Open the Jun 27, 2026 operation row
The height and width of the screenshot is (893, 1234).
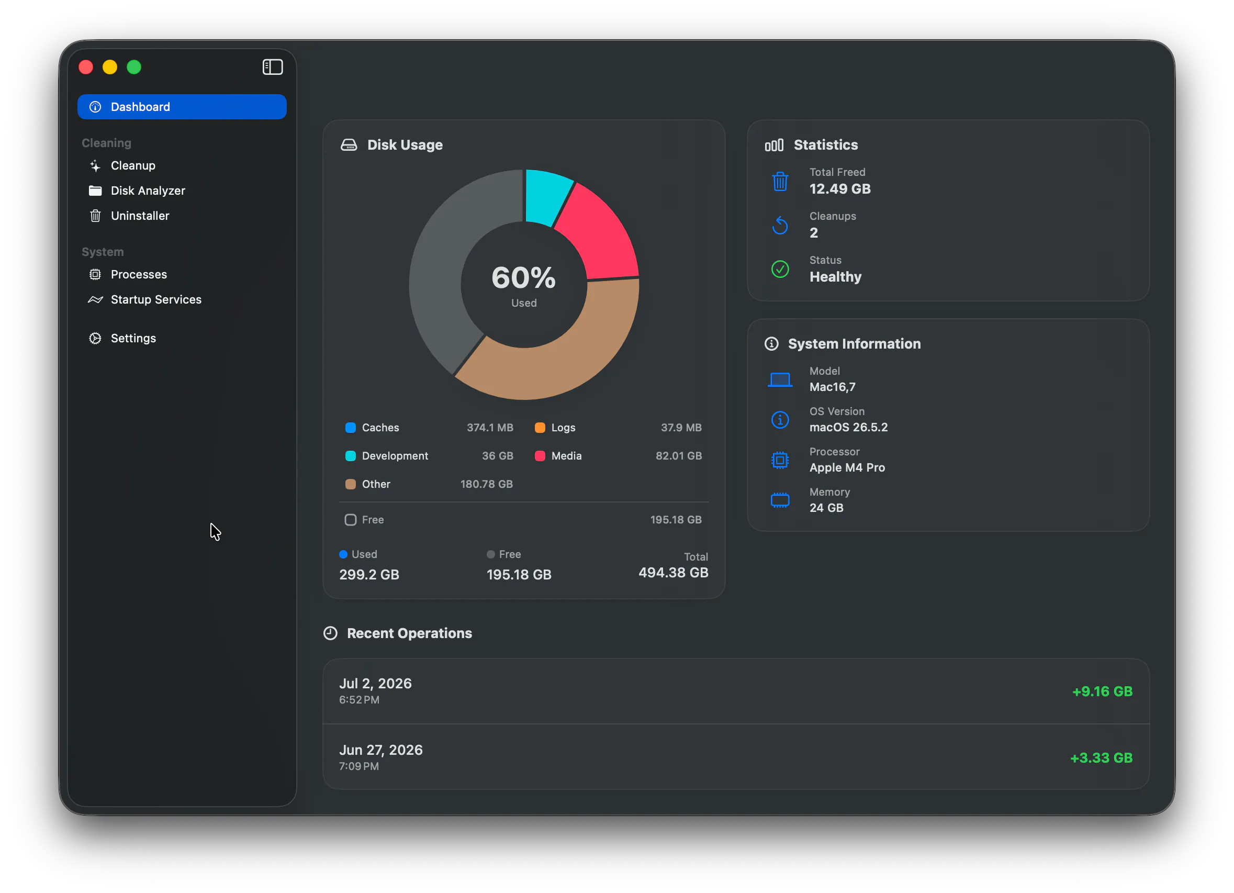pyautogui.click(x=736, y=757)
